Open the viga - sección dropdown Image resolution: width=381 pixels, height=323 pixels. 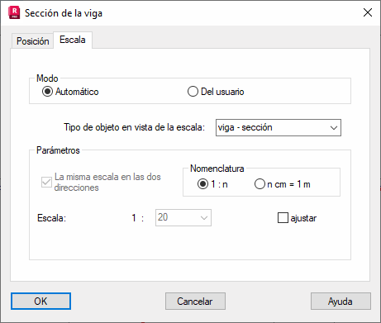[279, 127]
